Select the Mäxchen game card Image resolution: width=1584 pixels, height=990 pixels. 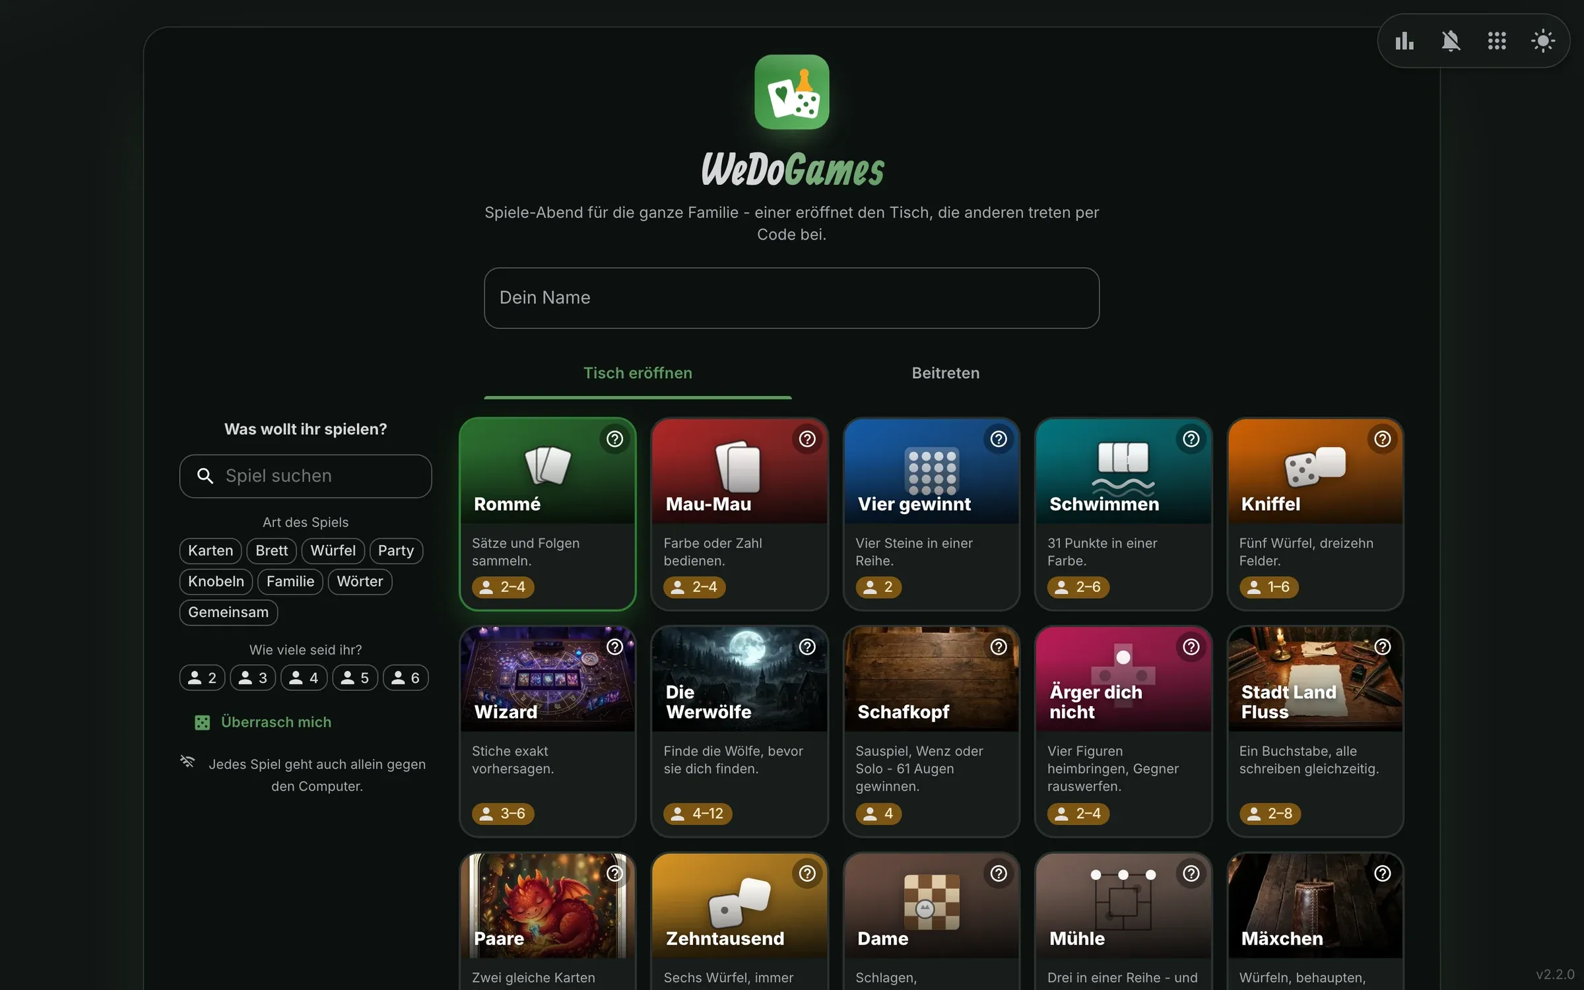coord(1315,921)
